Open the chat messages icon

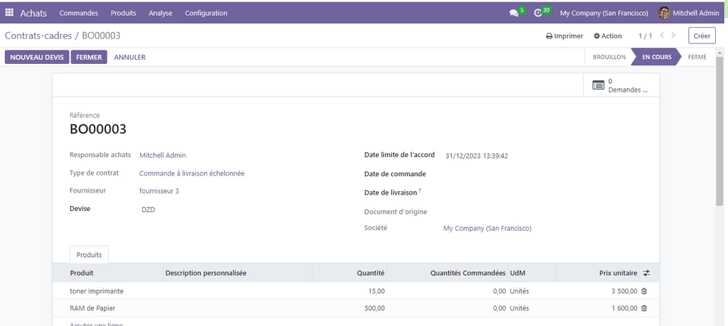click(514, 13)
